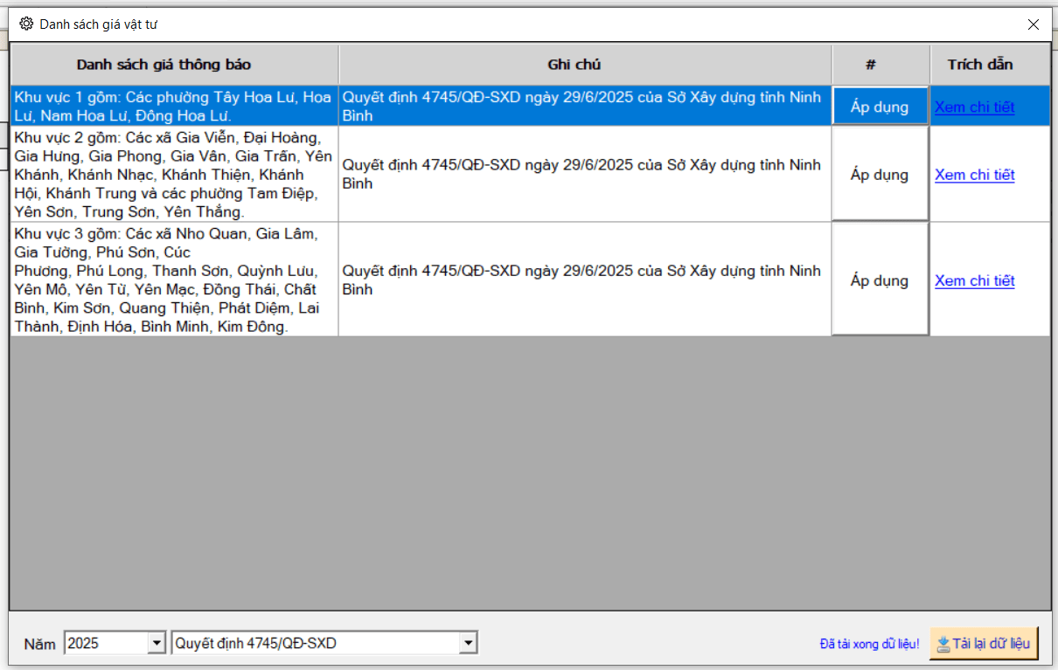The width and height of the screenshot is (1058, 670).
Task: Select the Khu vực 1 row description
Action: (x=173, y=107)
